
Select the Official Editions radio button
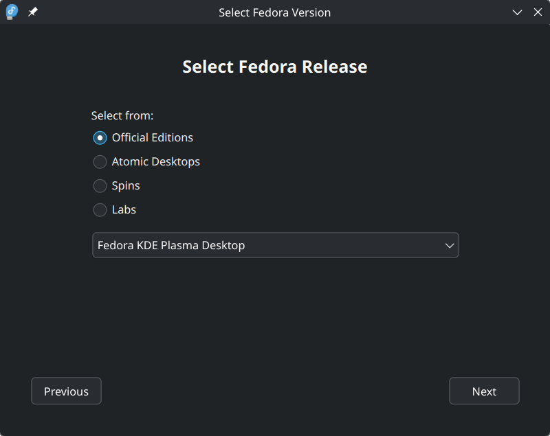[x=100, y=137]
